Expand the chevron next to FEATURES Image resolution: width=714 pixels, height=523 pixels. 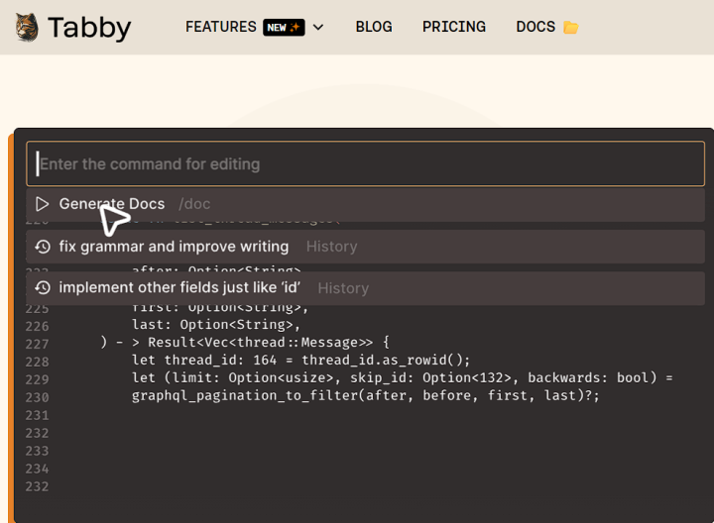click(x=318, y=27)
